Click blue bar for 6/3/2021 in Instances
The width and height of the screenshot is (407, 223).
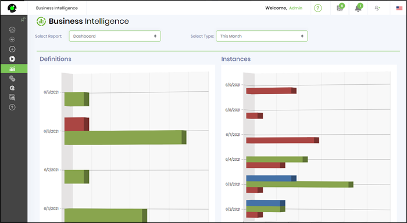pyautogui.click(x=272, y=178)
